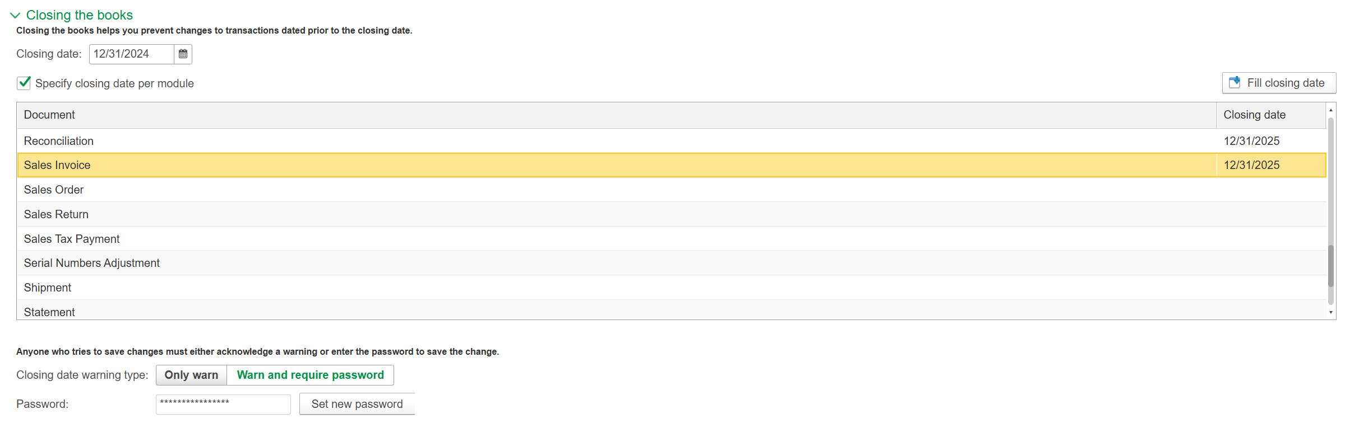The width and height of the screenshot is (1350, 423).
Task: Click the Fill closing date icon
Action: click(x=1234, y=83)
